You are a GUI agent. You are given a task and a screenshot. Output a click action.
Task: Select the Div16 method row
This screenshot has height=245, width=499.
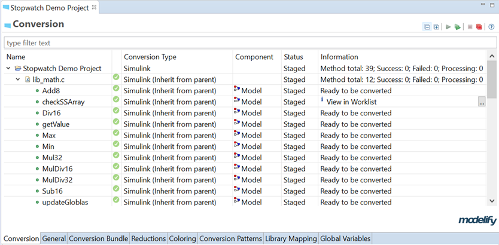(x=245, y=113)
